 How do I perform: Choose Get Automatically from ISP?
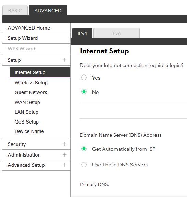[84, 149]
